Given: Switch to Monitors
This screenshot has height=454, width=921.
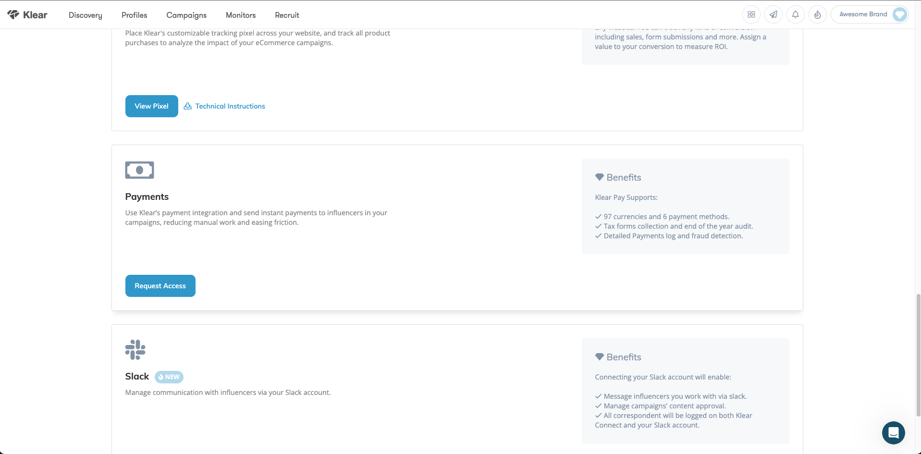Looking at the screenshot, I should coord(241,15).
